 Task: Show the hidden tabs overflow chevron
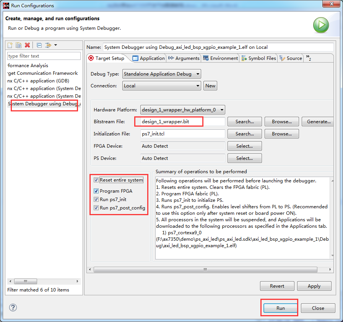coord(309,58)
